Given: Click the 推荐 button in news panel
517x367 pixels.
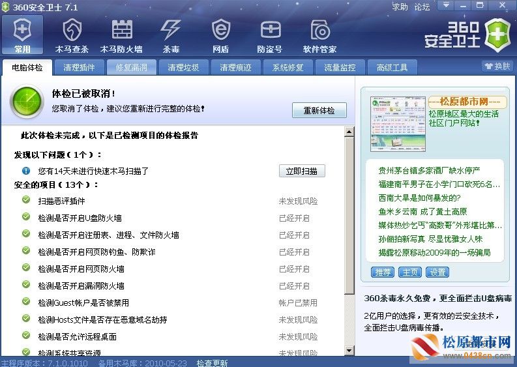Looking at the screenshot, I should pyautogui.click(x=383, y=272).
